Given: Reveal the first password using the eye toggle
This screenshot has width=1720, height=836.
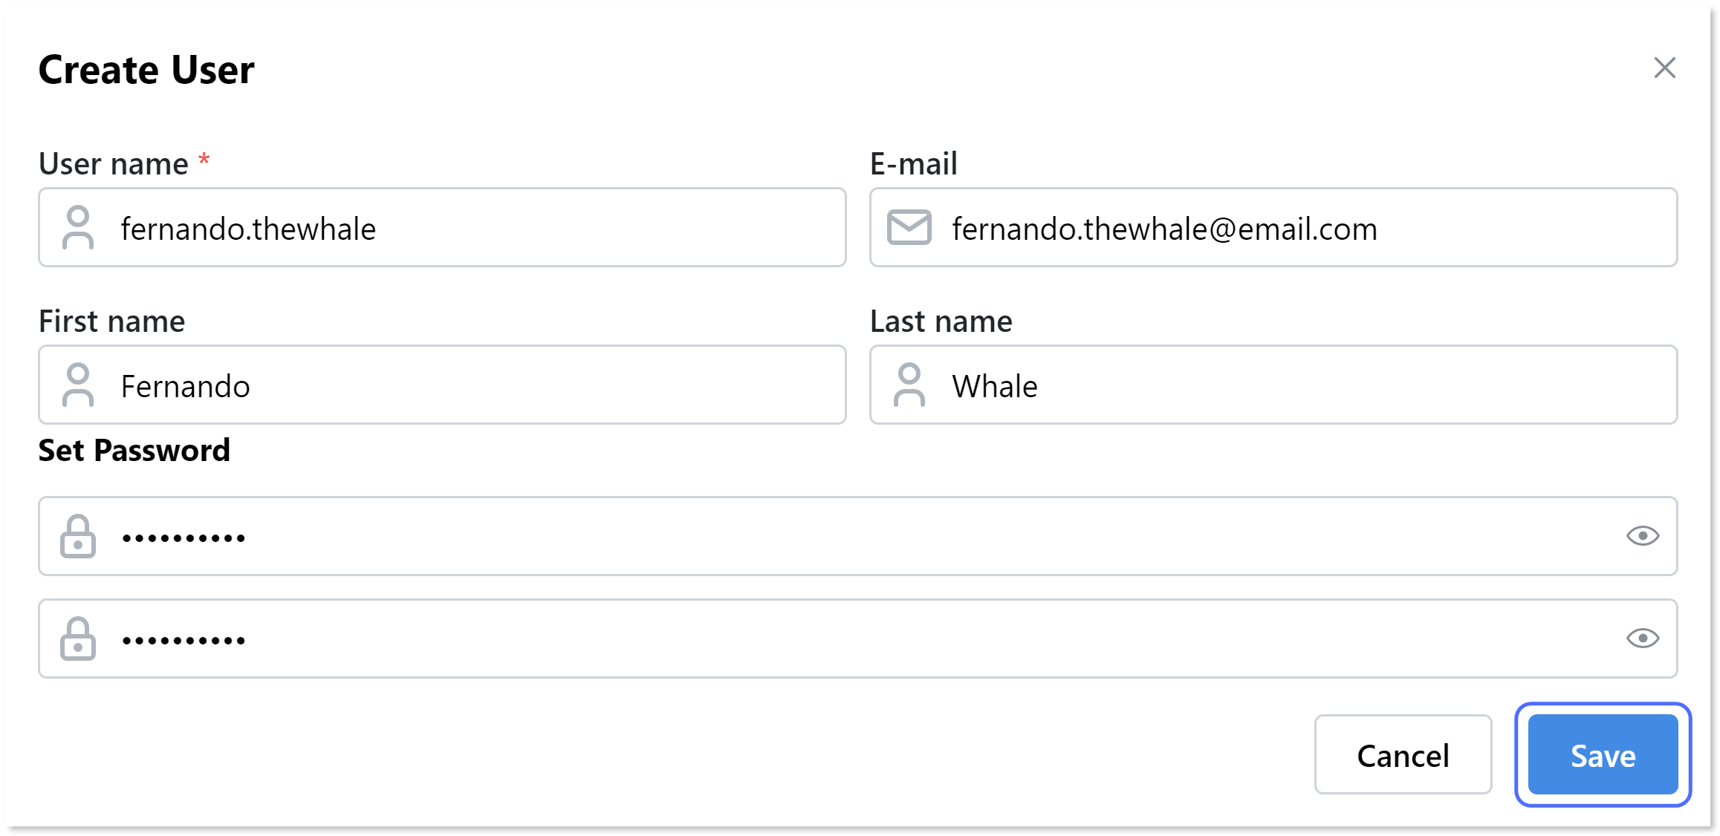Looking at the screenshot, I should (x=1643, y=536).
